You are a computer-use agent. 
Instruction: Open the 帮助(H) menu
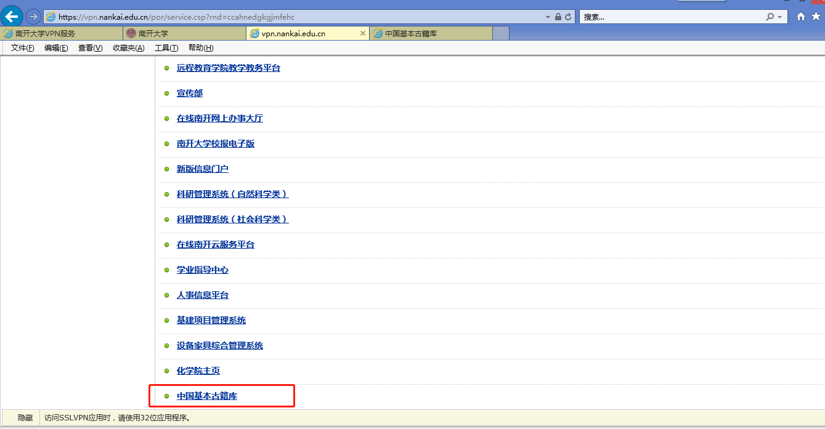pos(201,48)
